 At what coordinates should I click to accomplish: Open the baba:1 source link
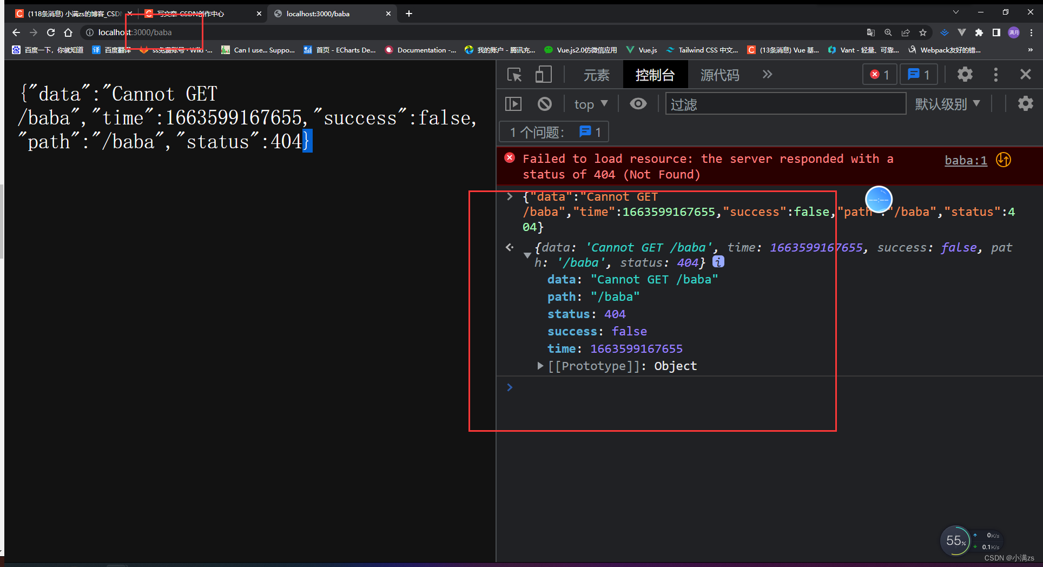(965, 160)
